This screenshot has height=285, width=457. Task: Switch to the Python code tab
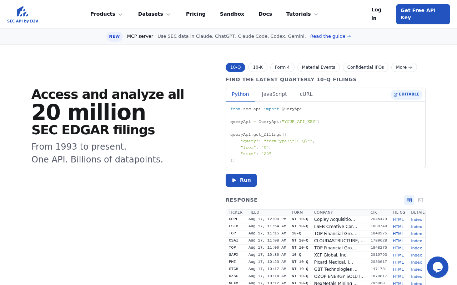(x=240, y=94)
